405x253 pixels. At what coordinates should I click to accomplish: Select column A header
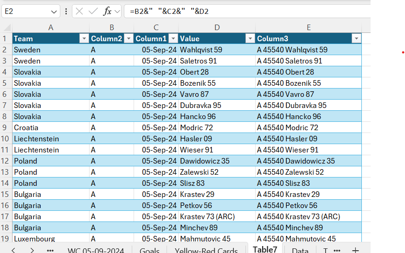coord(51,27)
